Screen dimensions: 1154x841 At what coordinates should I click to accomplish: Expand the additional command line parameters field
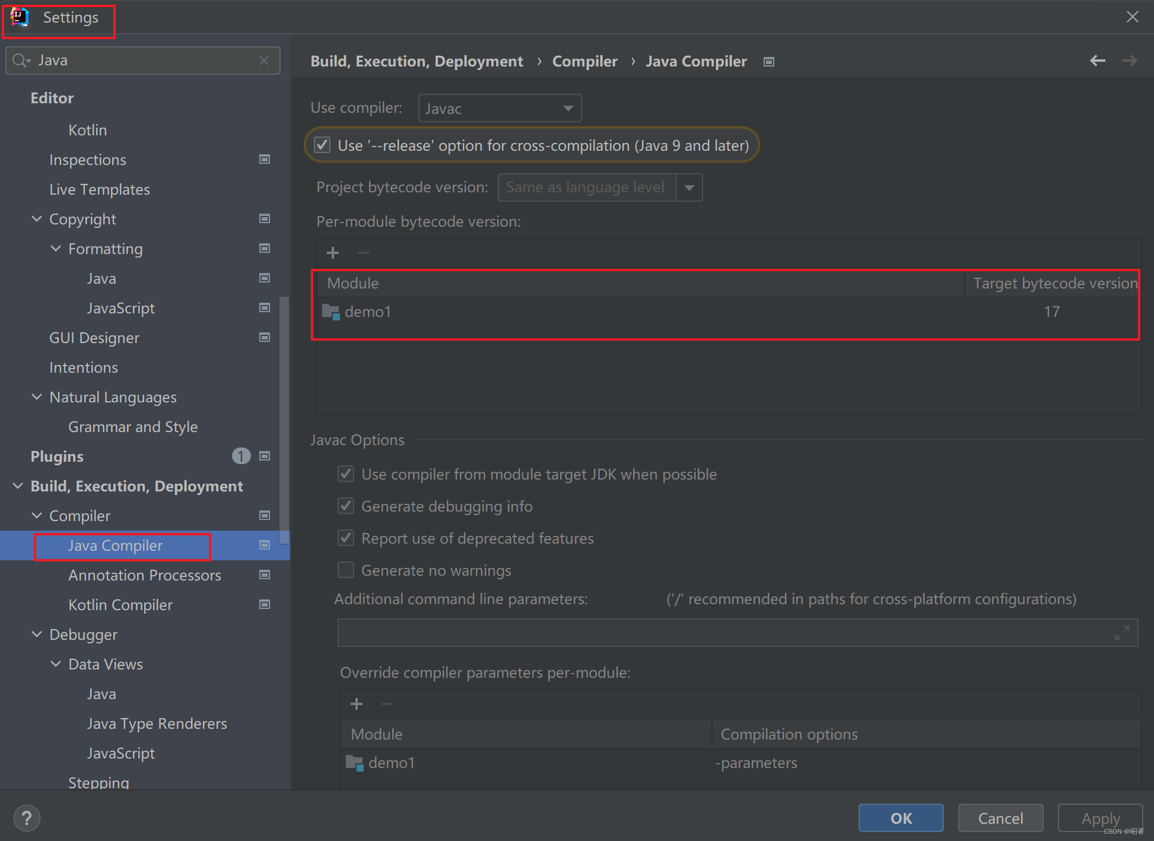tap(1121, 633)
